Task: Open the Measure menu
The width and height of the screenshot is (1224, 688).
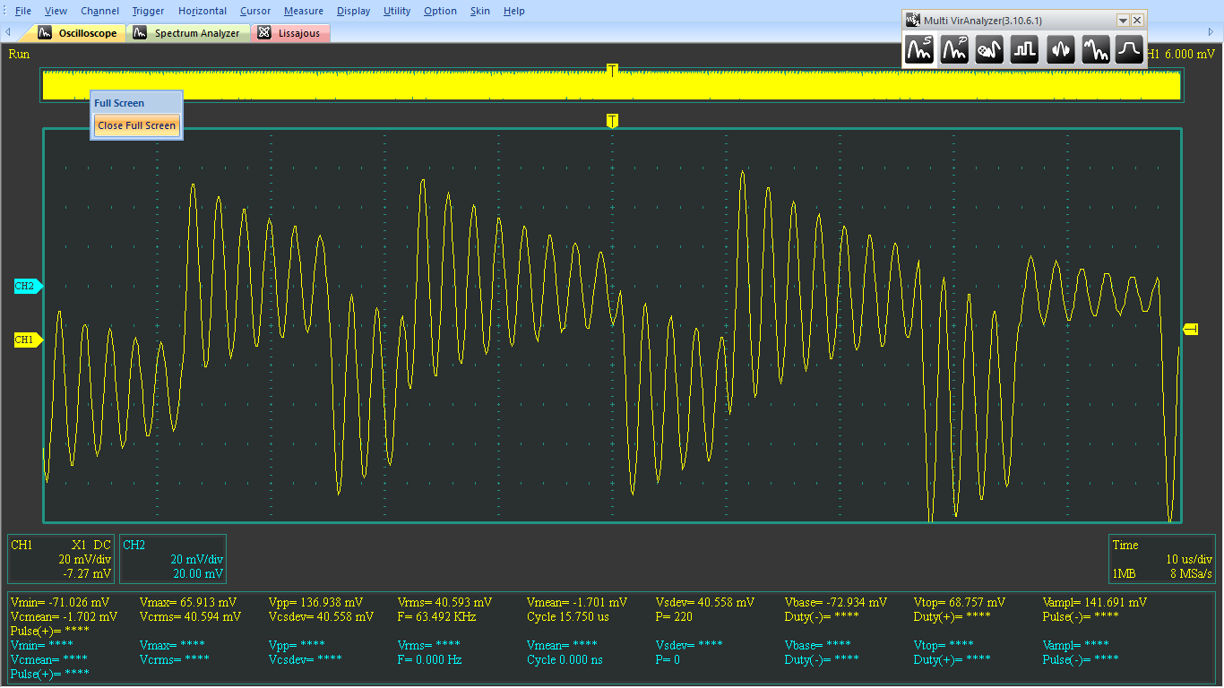Action: click(303, 11)
